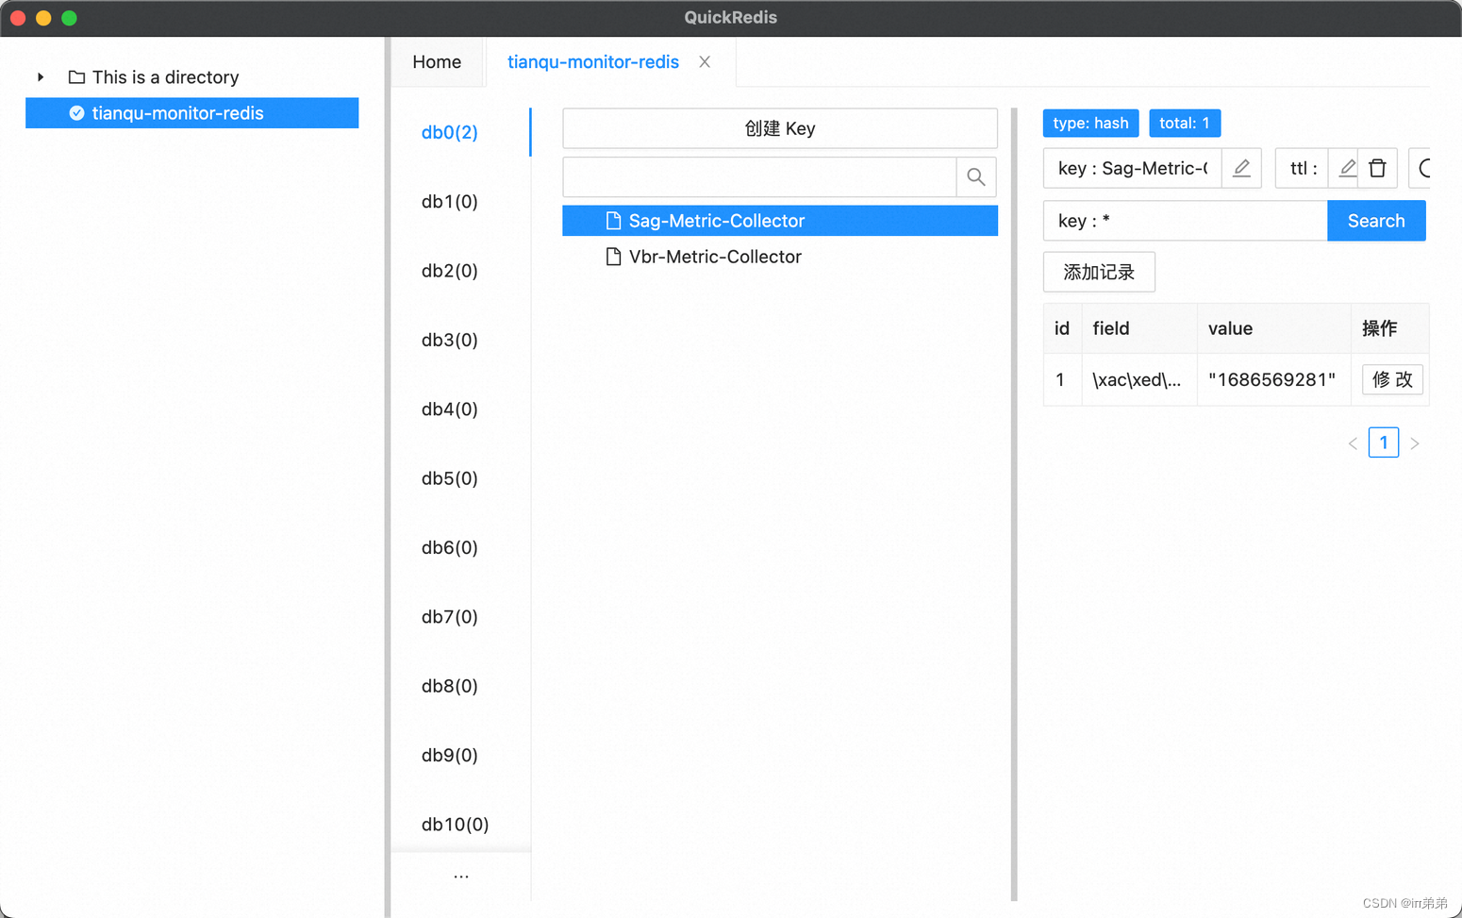Switch to the Home tab
This screenshot has height=918, width=1462.
pos(437,62)
